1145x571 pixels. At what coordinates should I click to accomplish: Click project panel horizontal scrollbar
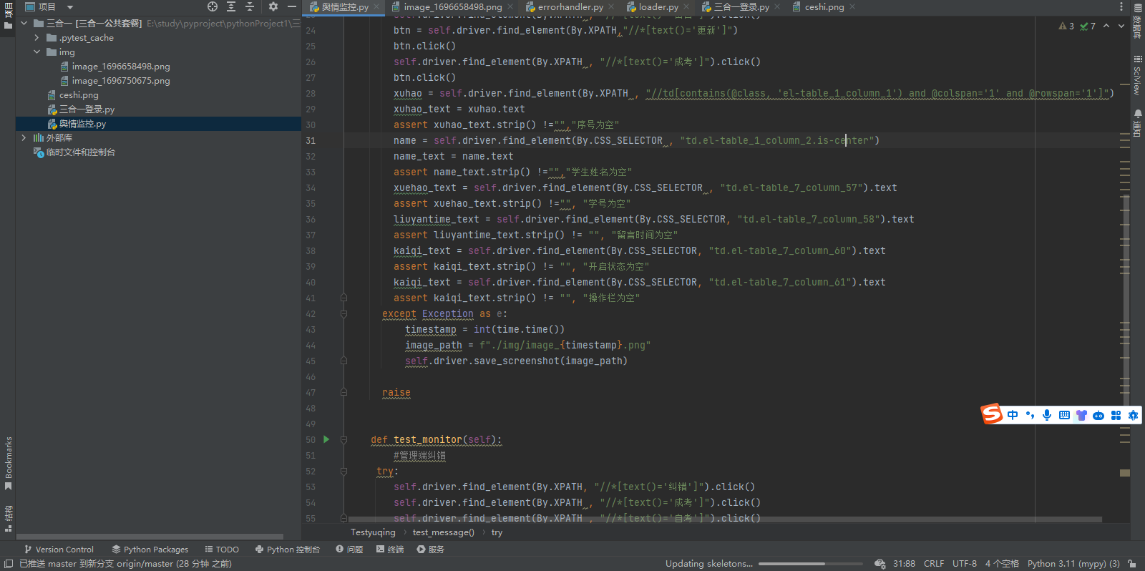coord(150,536)
